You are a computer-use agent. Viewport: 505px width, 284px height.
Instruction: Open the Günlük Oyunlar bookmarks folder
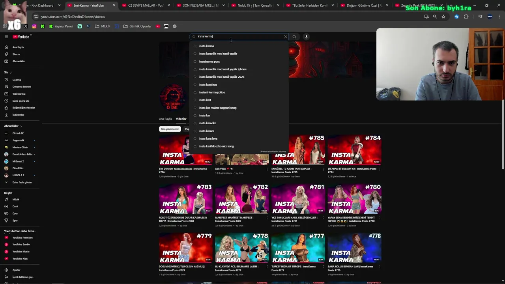137,26
